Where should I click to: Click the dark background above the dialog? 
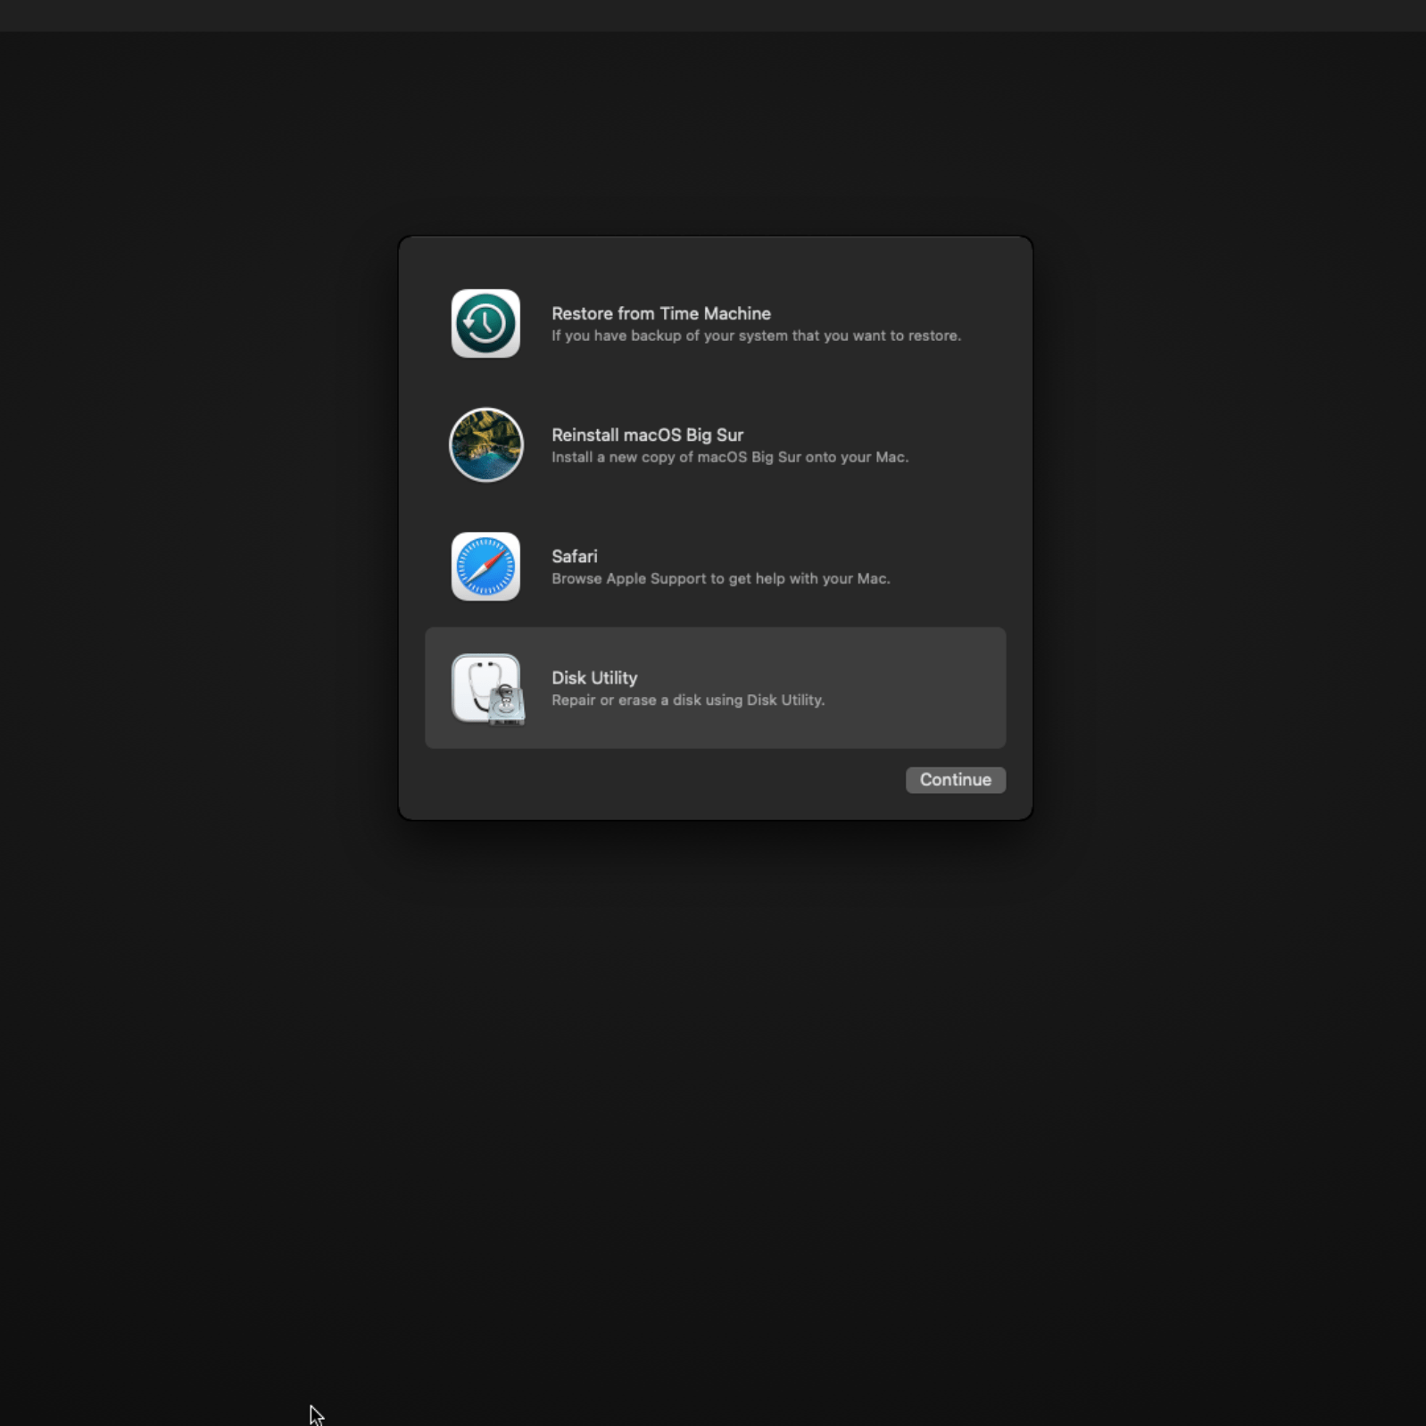pyautogui.click(x=714, y=134)
